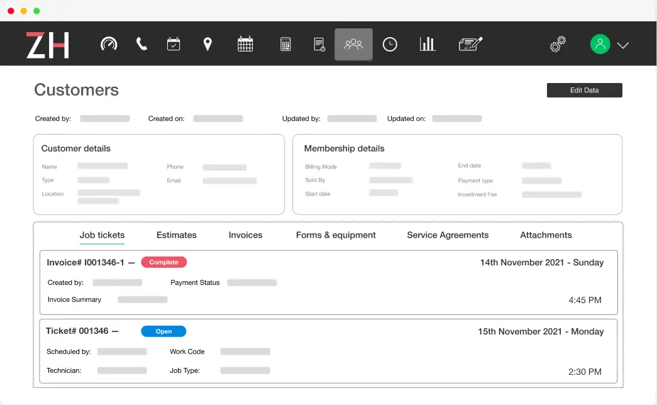
Task: Click the Updated on: label
Action: click(406, 119)
